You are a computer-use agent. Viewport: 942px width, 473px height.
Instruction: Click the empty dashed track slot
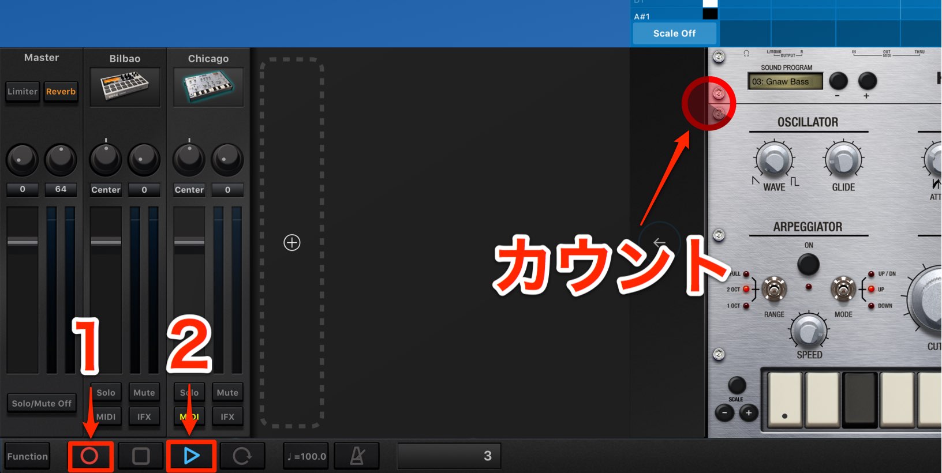[x=292, y=243]
